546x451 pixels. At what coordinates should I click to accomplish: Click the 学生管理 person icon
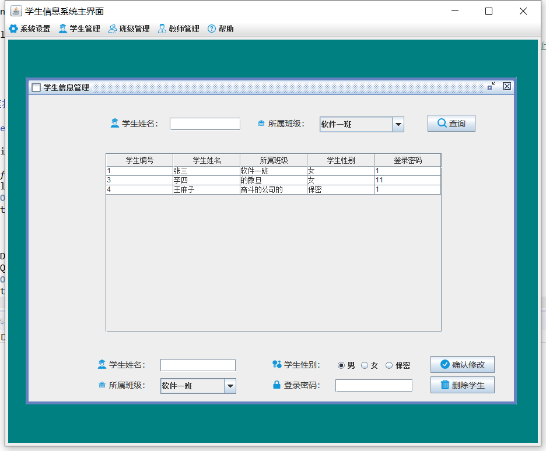pyautogui.click(x=62, y=28)
